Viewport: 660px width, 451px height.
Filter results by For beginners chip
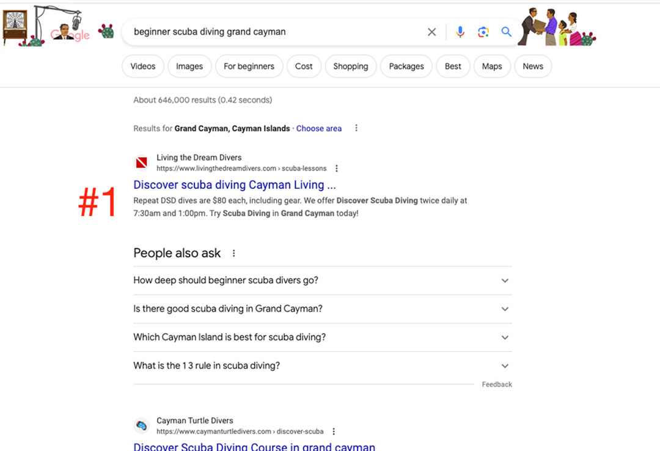click(x=249, y=66)
